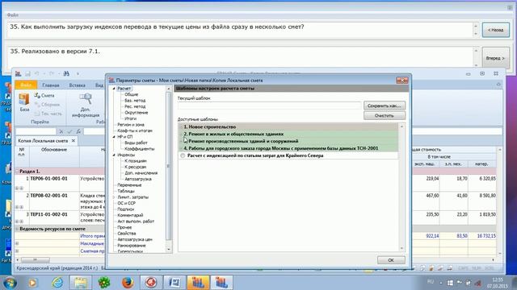Open ICQ green flower icon on taskbar

[104, 283]
